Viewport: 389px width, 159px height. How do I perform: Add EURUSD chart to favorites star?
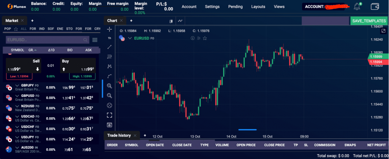(205, 38)
